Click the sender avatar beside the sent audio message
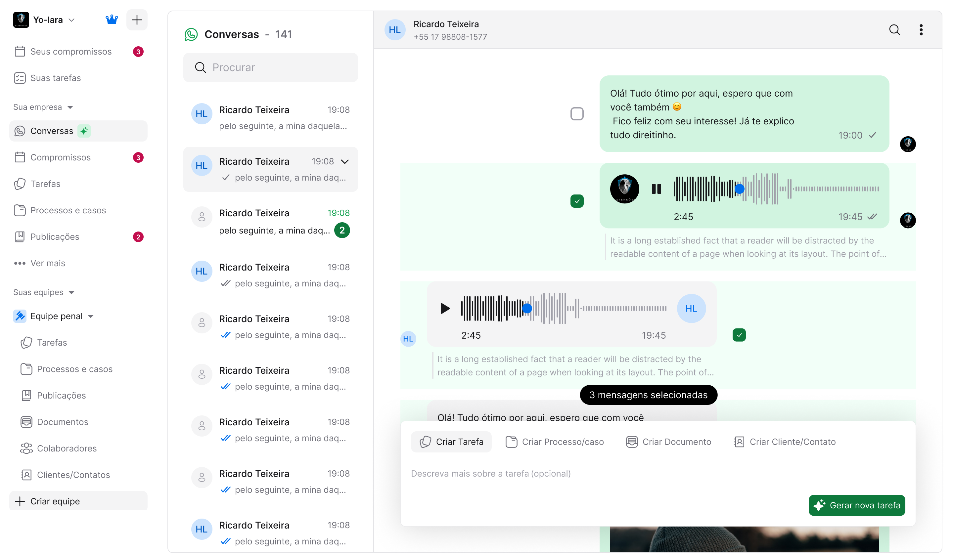This screenshot has height=553, width=953. tap(908, 220)
